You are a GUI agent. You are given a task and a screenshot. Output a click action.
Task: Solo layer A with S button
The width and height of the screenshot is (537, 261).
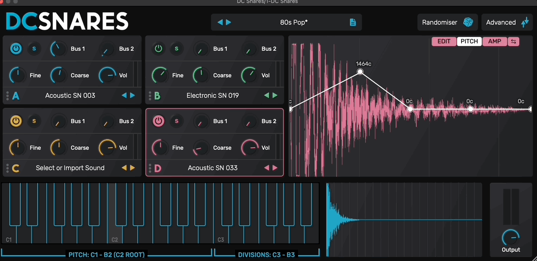click(34, 49)
